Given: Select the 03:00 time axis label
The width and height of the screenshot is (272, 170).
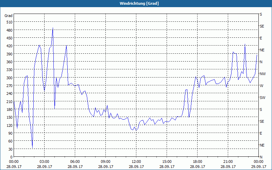Looking at the screenshot, I should [44, 162].
